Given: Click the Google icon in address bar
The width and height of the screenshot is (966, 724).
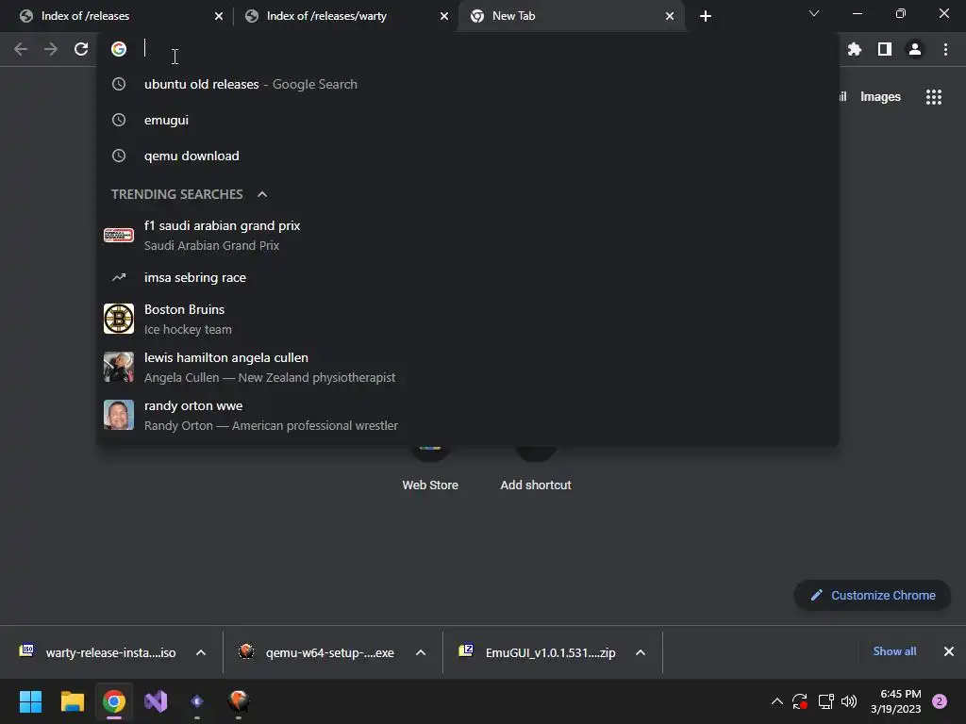Looking at the screenshot, I should (119, 49).
